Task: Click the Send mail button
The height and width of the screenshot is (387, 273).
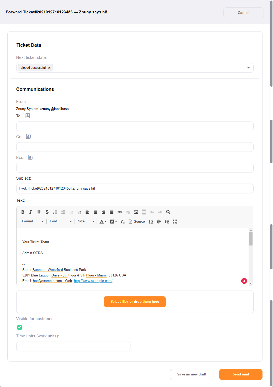Action: click(240, 374)
